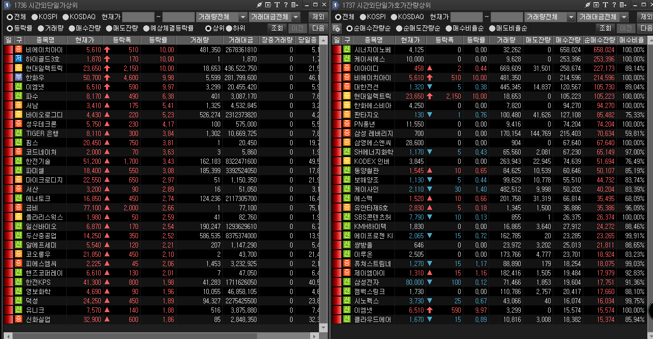Click horizontal scrollbar of 1736 window
This screenshot has height=339, width=653.
coord(161,335)
